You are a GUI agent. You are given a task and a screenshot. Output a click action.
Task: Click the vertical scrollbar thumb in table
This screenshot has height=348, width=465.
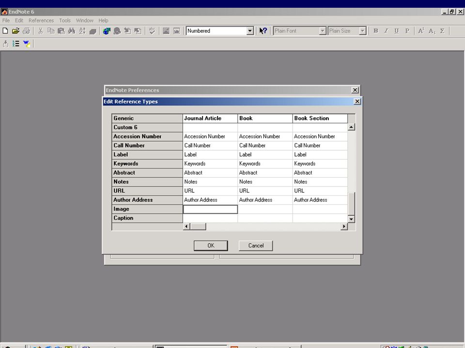pos(351,203)
